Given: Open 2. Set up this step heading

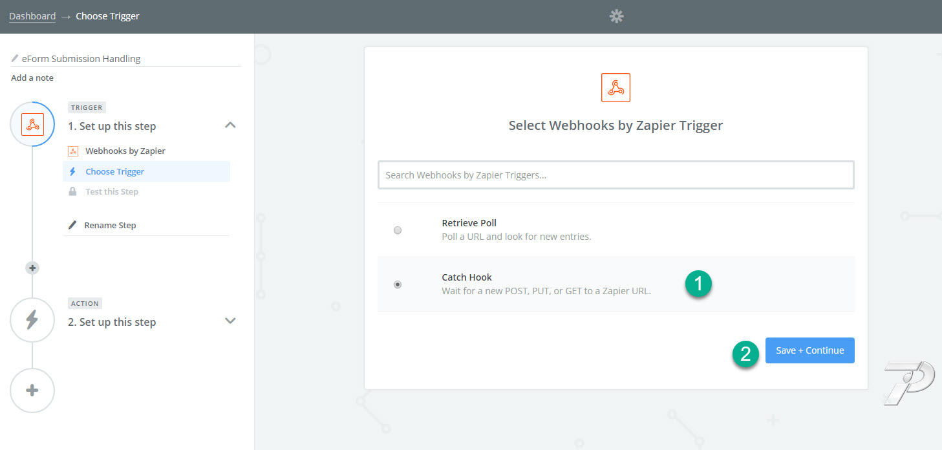Looking at the screenshot, I should [x=112, y=322].
